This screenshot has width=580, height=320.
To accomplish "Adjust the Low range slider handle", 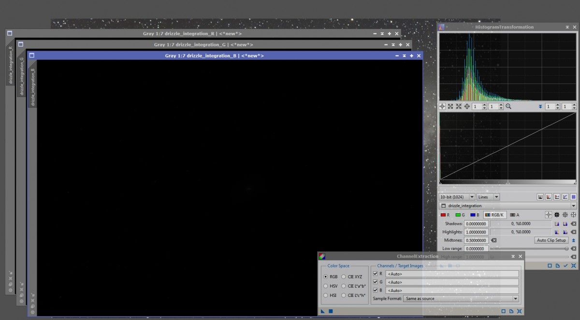I will pos(566,249).
